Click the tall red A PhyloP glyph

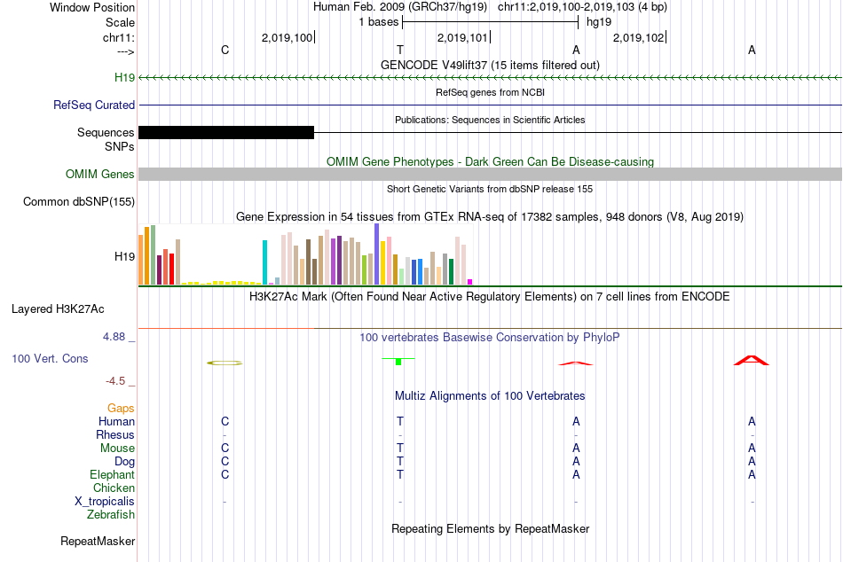pos(752,361)
